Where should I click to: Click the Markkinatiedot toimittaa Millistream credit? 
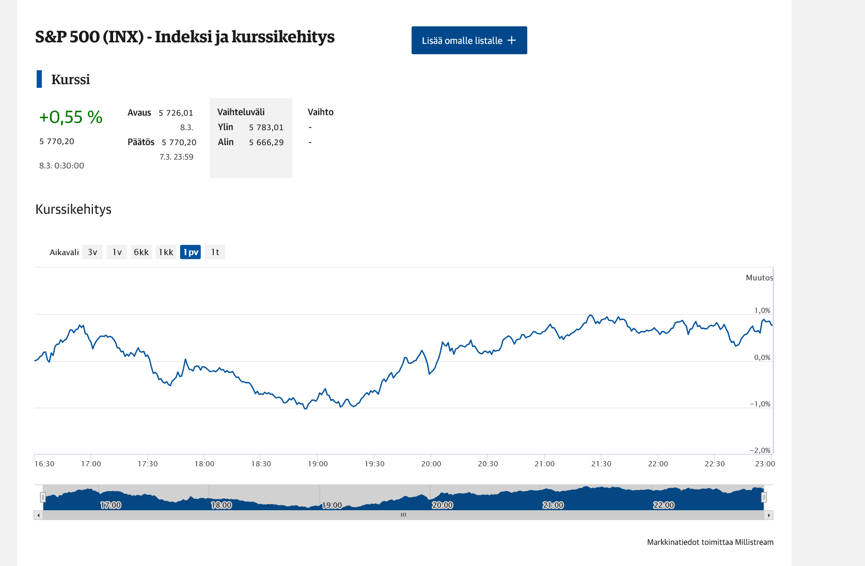click(710, 542)
